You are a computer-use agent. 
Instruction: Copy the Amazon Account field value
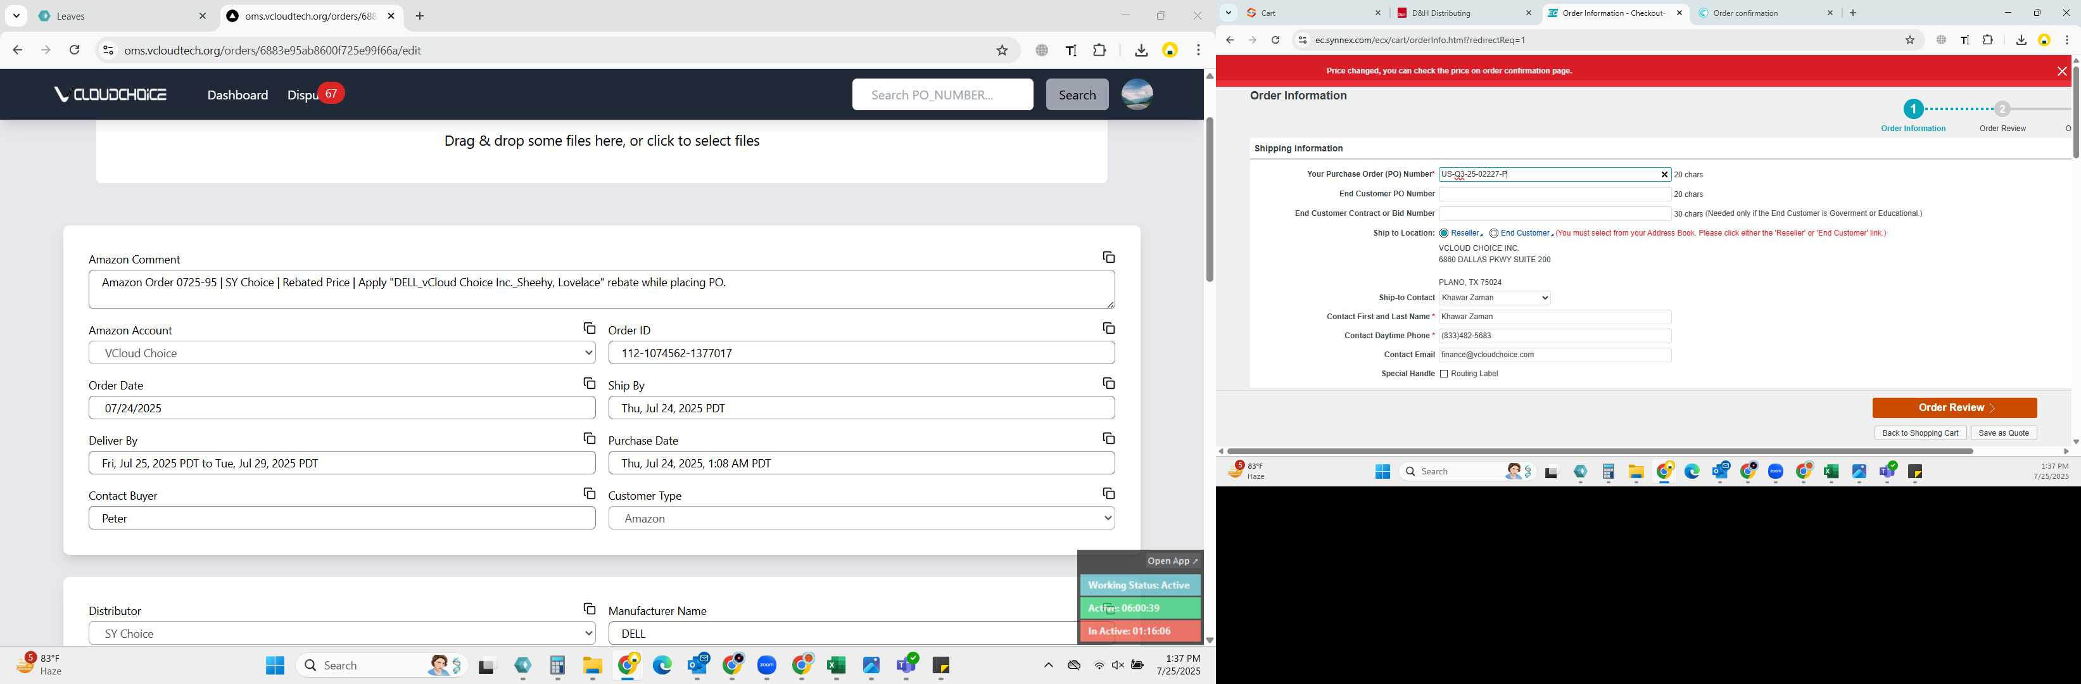[589, 329]
